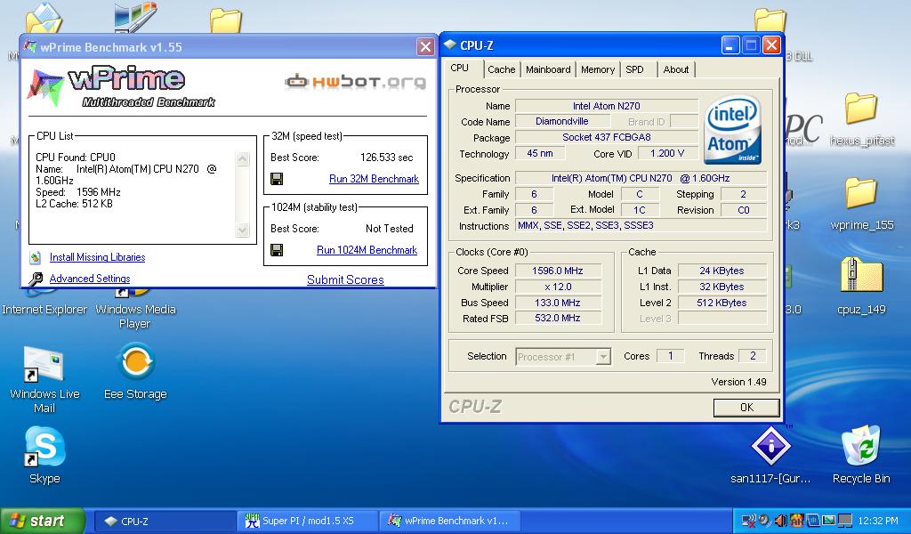Click the Best Score 126.533 sec text

tap(386, 158)
